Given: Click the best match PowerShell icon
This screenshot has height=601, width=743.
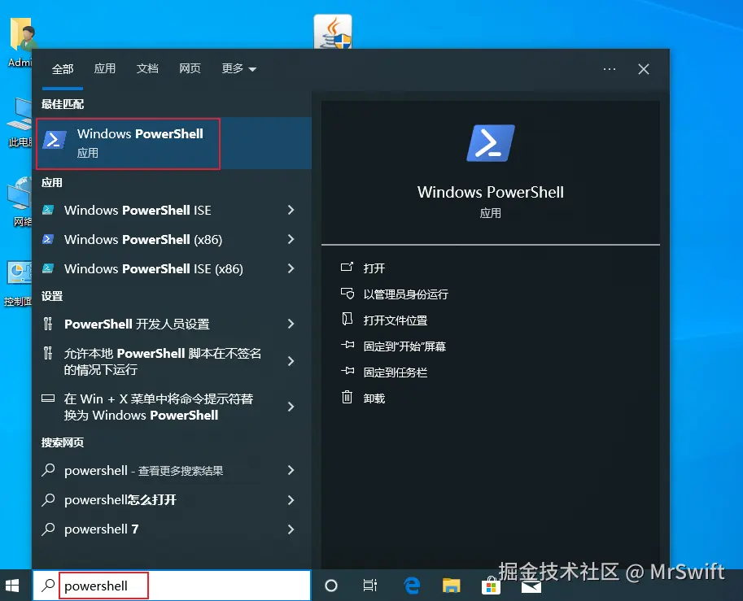Looking at the screenshot, I should 55,140.
